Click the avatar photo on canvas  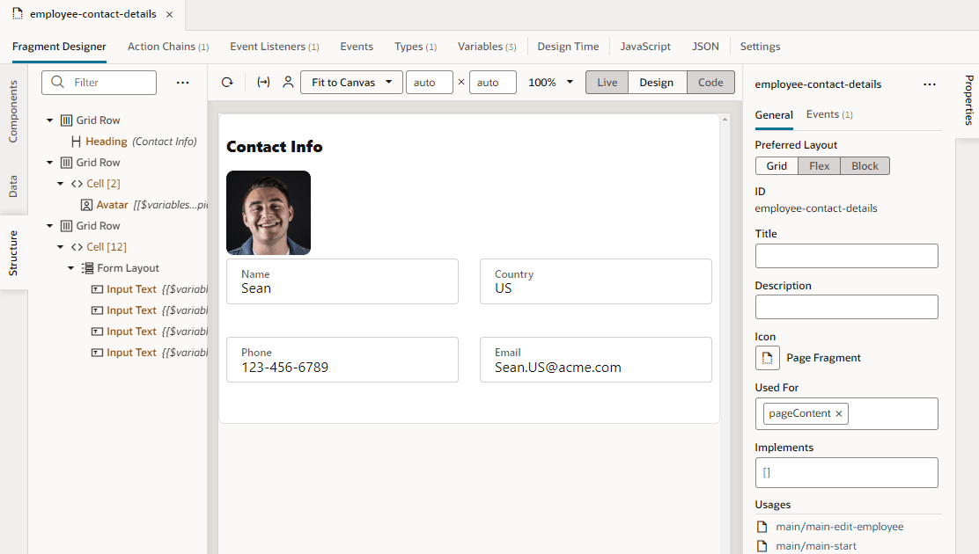pos(269,213)
